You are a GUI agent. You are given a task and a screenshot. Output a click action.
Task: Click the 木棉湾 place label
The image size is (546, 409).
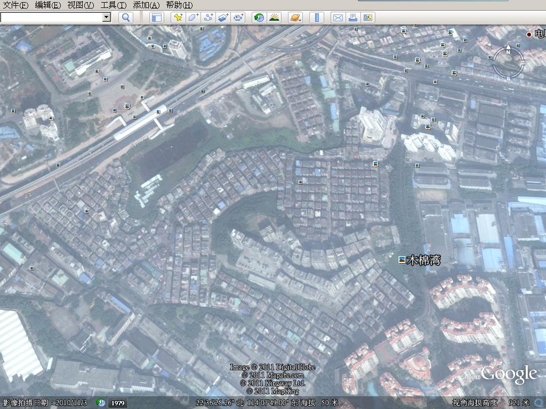[424, 260]
